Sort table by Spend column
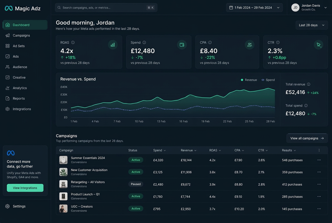 pyautogui.click(x=159, y=150)
